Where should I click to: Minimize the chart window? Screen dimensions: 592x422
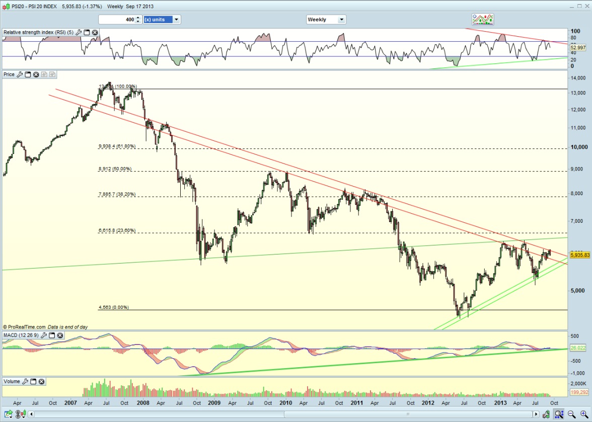click(x=572, y=6)
